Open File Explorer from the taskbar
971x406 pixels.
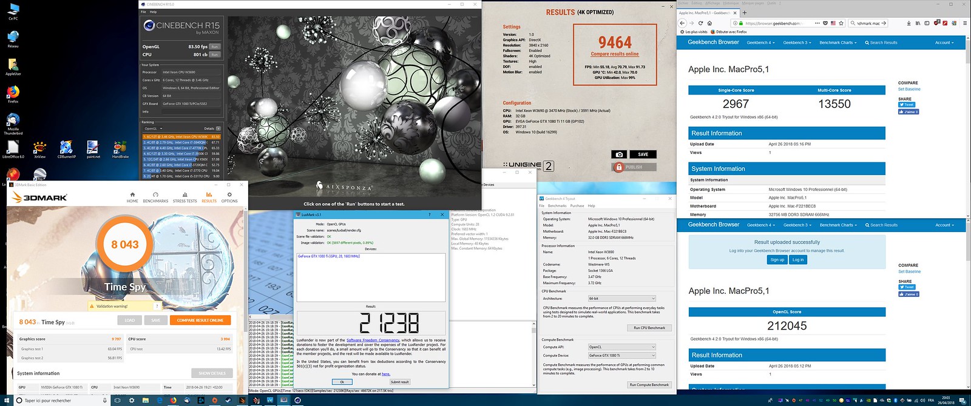146,400
